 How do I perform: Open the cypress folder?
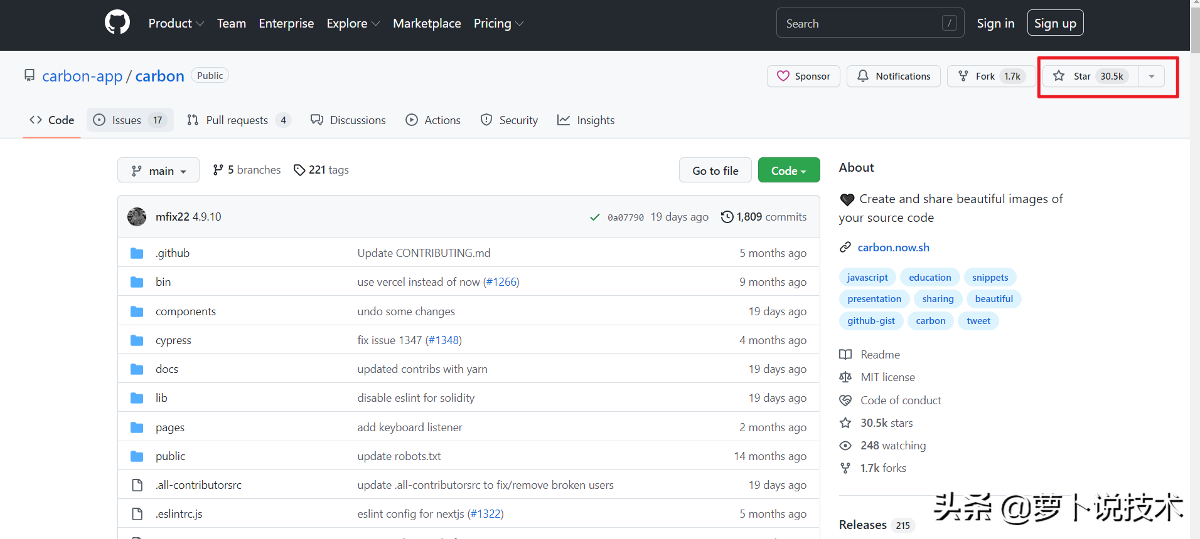[173, 340]
